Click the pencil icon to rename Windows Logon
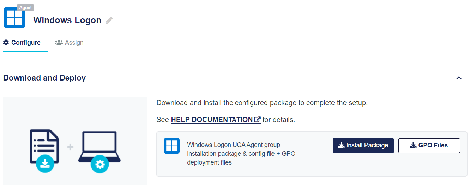The width and height of the screenshot is (470, 185). click(109, 21)
